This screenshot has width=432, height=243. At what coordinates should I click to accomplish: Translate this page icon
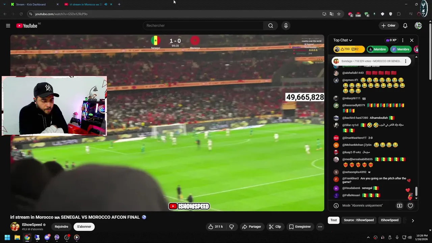tap(331, 14)
